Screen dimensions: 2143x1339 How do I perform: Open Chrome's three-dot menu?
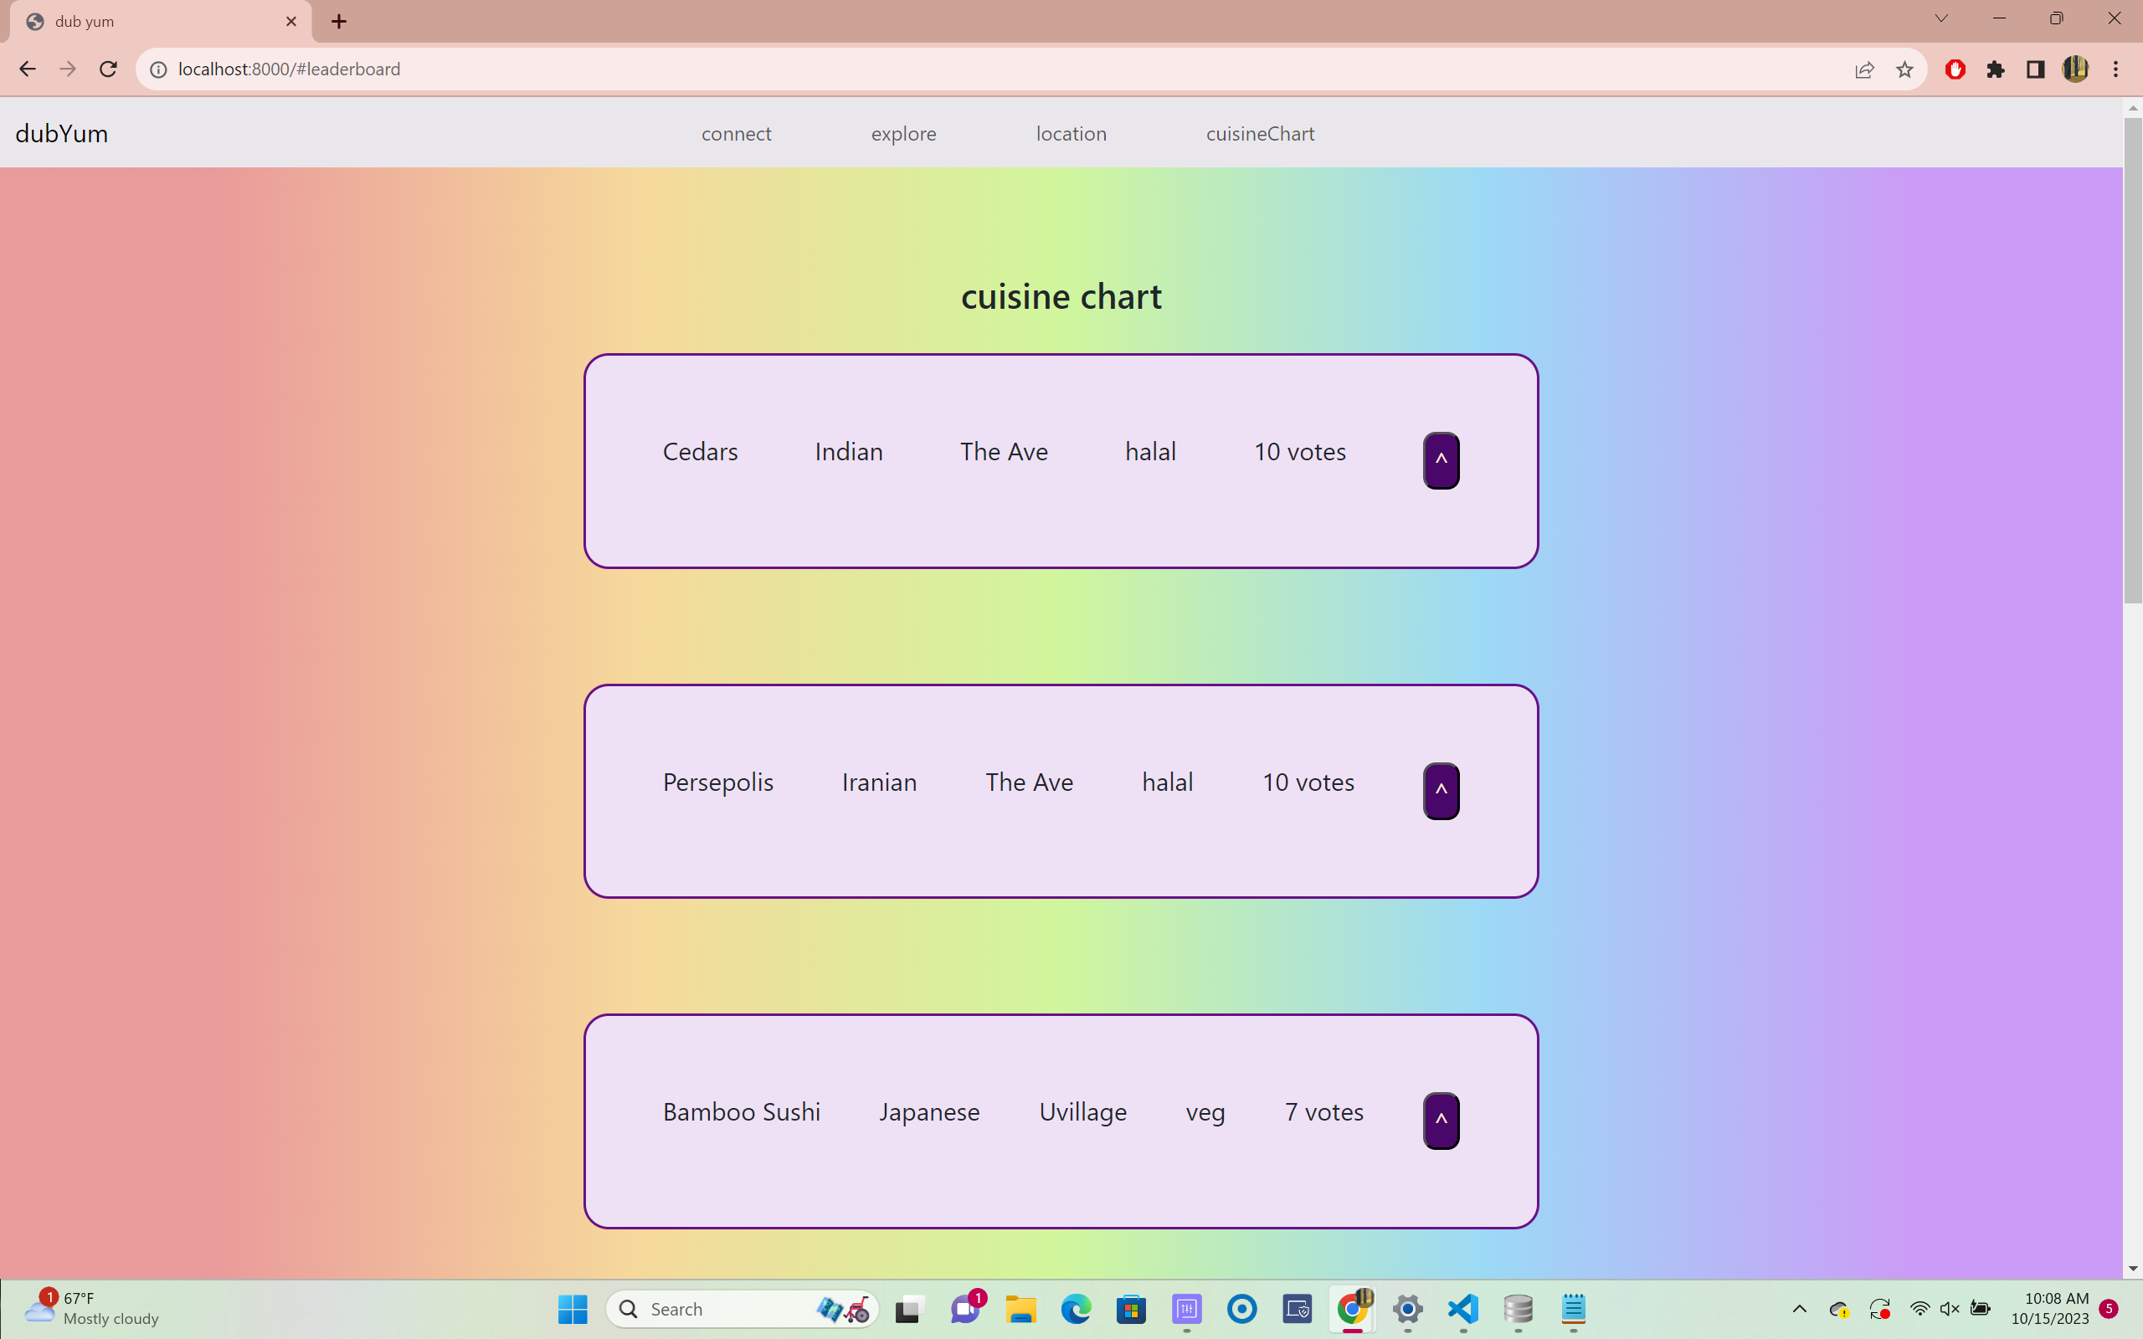2115,69
